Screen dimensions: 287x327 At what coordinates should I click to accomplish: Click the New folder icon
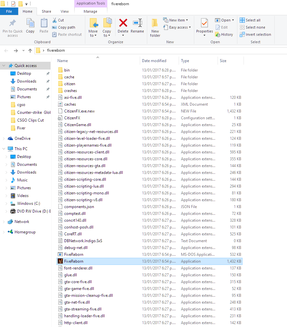155,23
